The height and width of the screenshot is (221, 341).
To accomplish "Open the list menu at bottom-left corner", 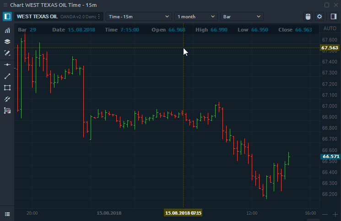I will coord(7,214).
